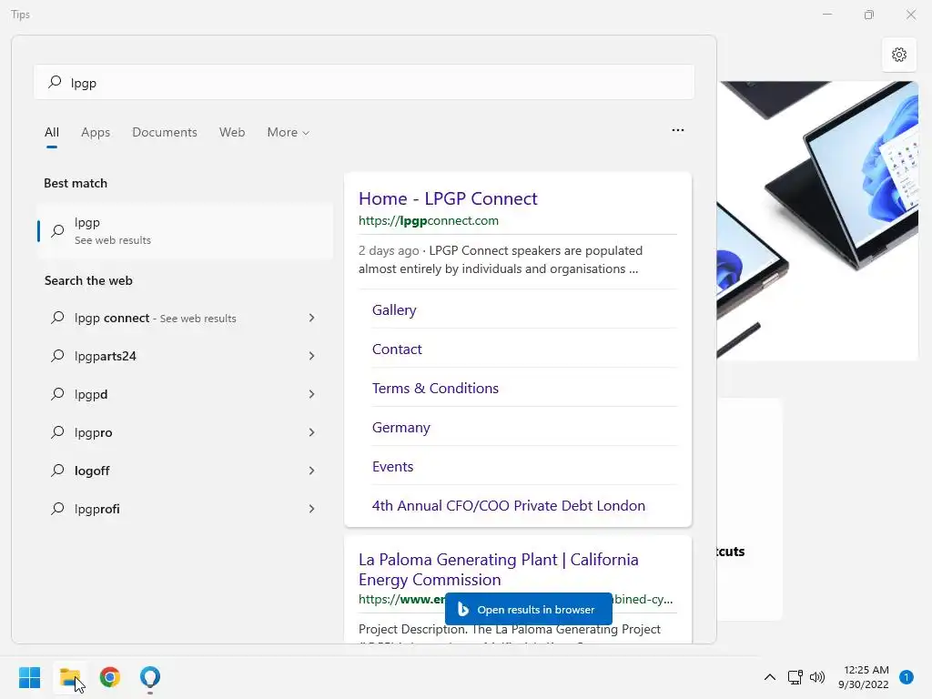Open the notification badge in taskbar

906,677
